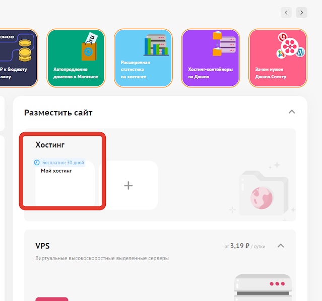Click the clock icon in the free trial badge

coord(37,163)
